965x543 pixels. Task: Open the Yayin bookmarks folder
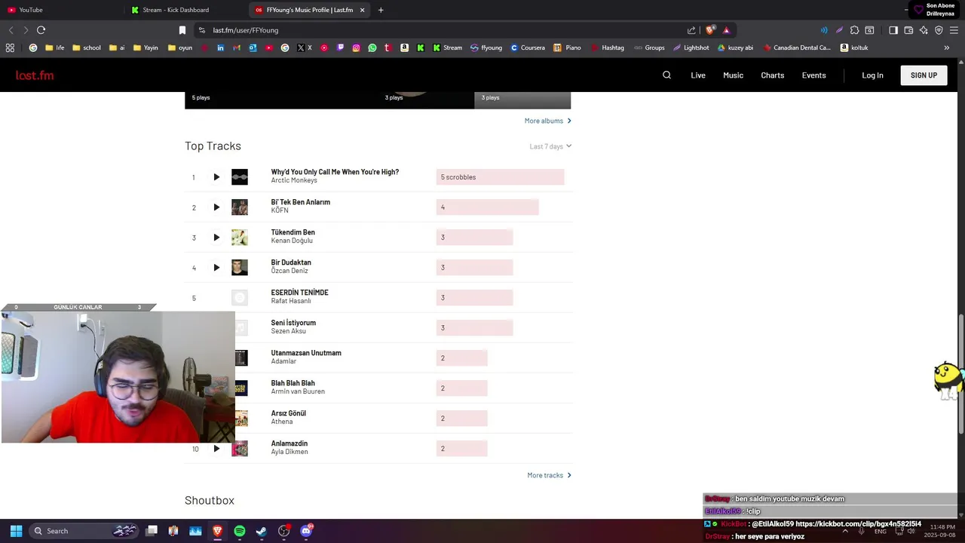146,48
